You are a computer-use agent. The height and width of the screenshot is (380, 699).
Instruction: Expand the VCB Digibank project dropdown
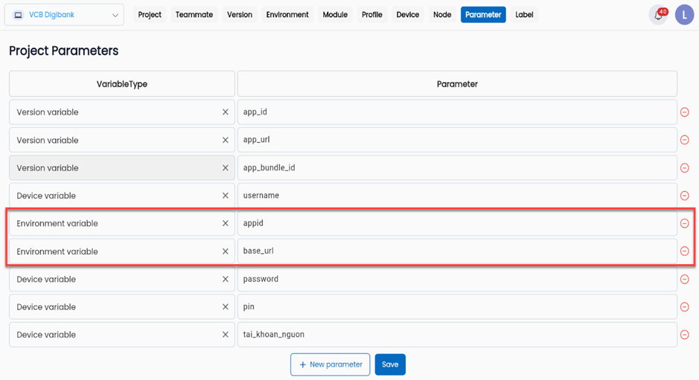(x=65, y=15)
